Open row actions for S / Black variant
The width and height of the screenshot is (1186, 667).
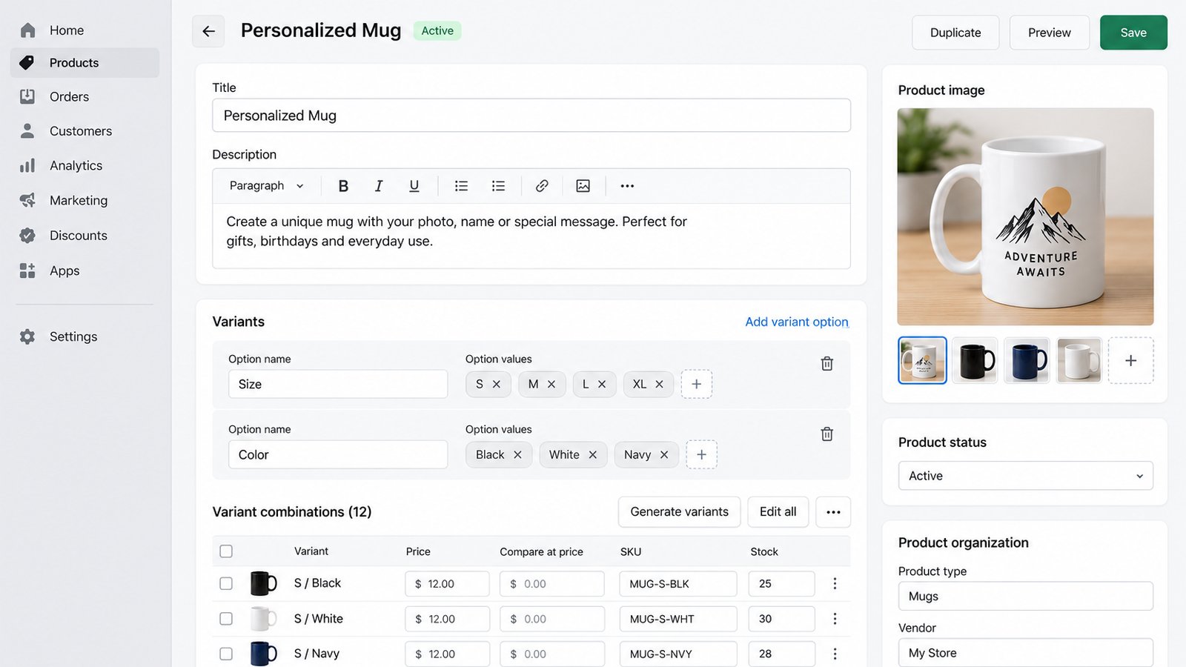[x=835, y=584]
